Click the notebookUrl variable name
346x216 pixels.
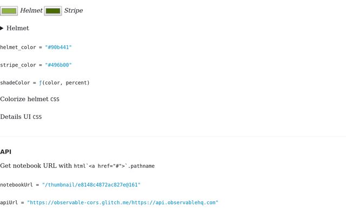pyautogui.click(x=16, y=185)
